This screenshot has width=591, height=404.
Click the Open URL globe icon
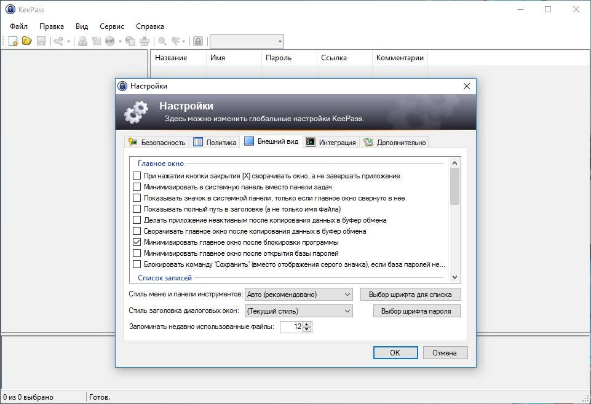coord(110,41)
